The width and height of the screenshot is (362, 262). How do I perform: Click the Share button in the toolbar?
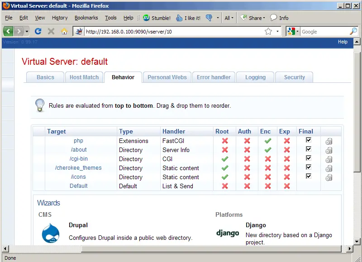pyautogui.click(x=252, y=18)
